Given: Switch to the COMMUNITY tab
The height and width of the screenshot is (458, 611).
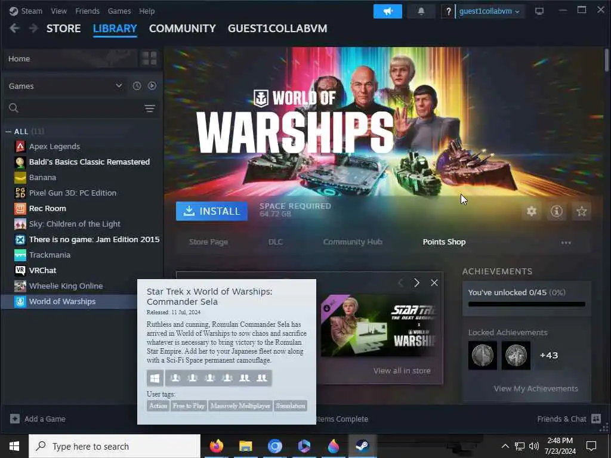Looking at the screenshot, I should click(x=183, y=29).
